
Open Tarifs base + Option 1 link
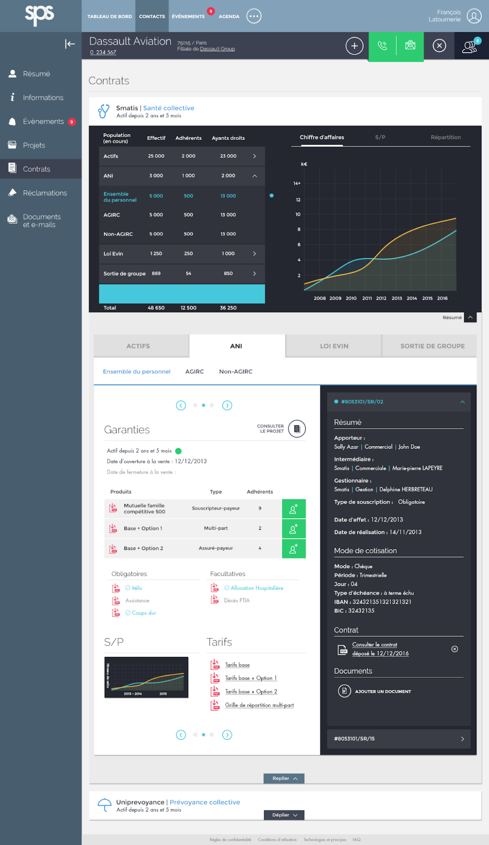point(251,678)
